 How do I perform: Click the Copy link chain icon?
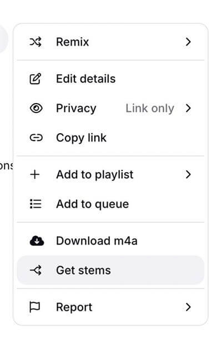tap(36, 138)
